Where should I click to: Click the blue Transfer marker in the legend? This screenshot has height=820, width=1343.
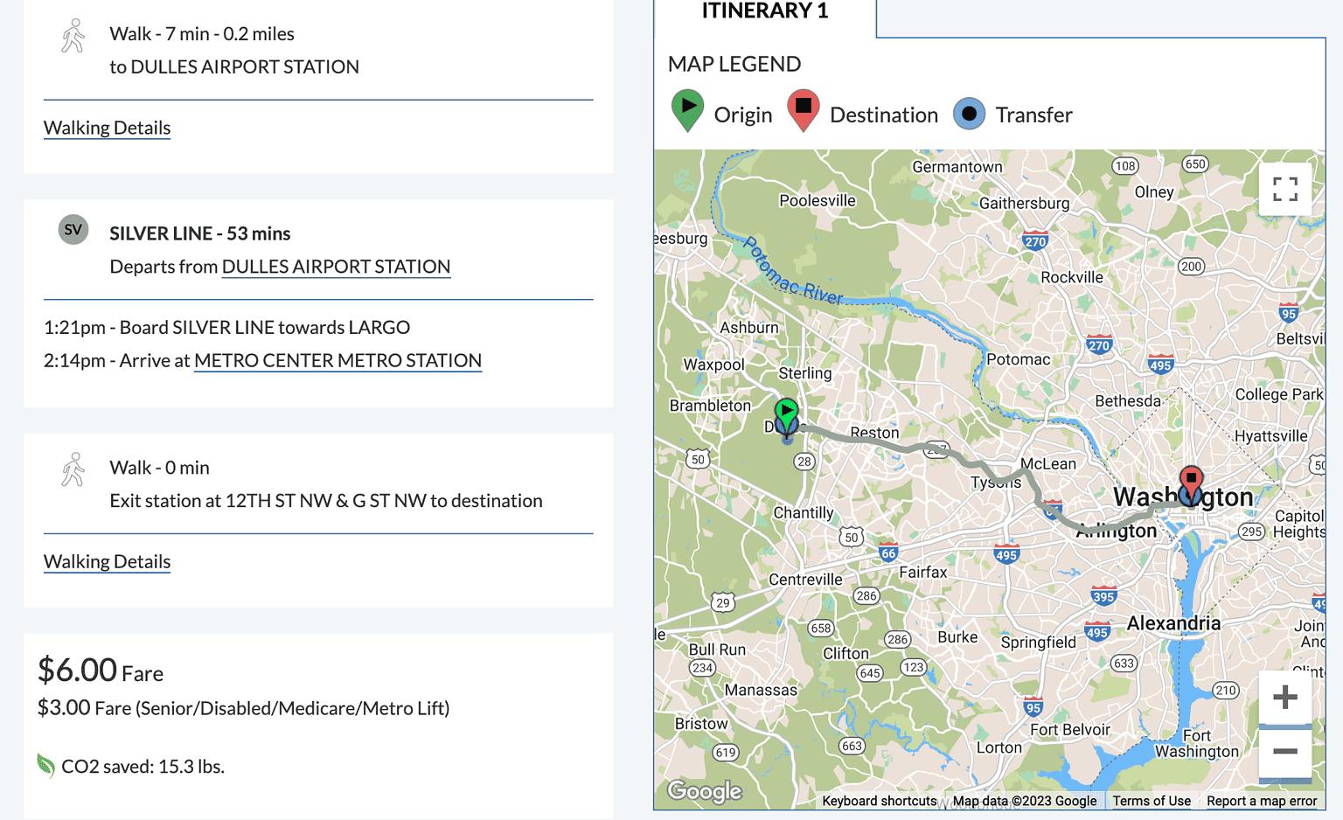[x=969, y=113]
